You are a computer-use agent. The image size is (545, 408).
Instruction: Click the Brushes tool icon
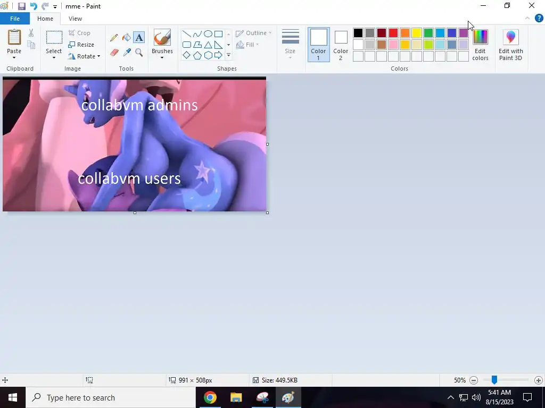[162, 37]
